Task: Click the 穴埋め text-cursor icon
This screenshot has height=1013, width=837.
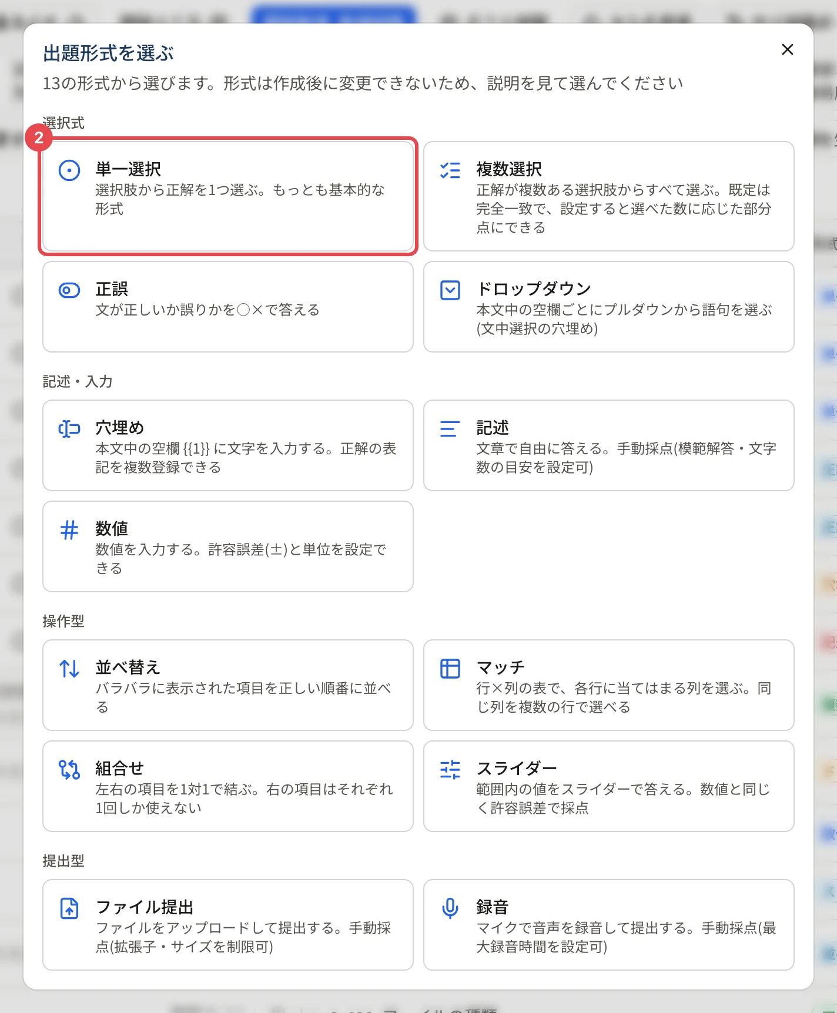Action: click(69, 429)
